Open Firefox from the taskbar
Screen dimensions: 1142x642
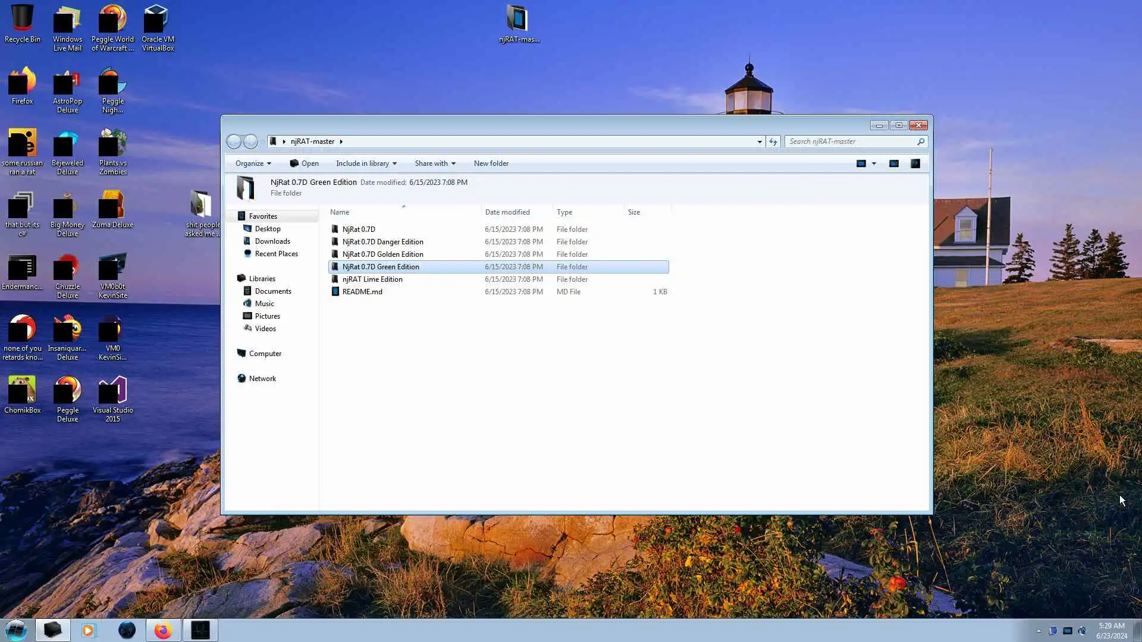163,630
